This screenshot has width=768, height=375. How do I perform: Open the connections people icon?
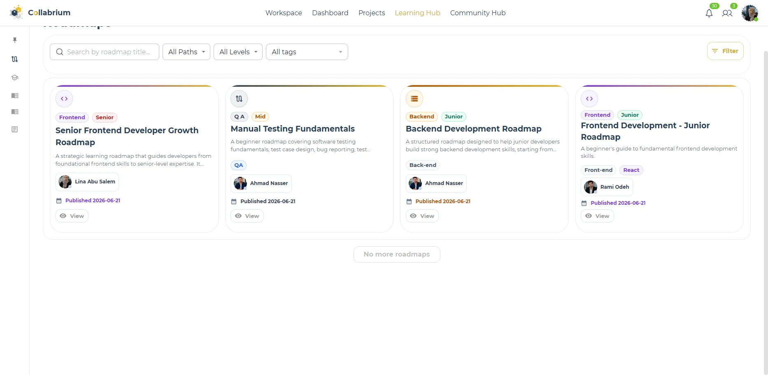(727, 13)
